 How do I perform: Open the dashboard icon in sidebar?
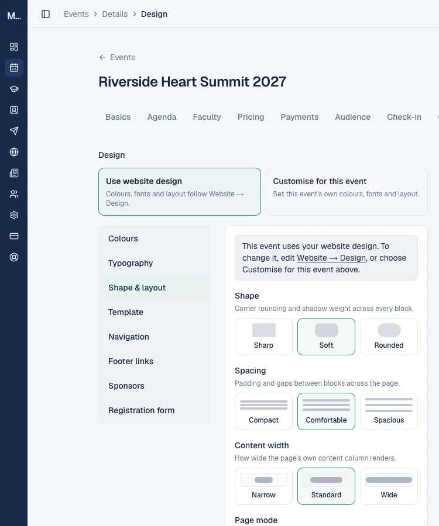(14, 47)
